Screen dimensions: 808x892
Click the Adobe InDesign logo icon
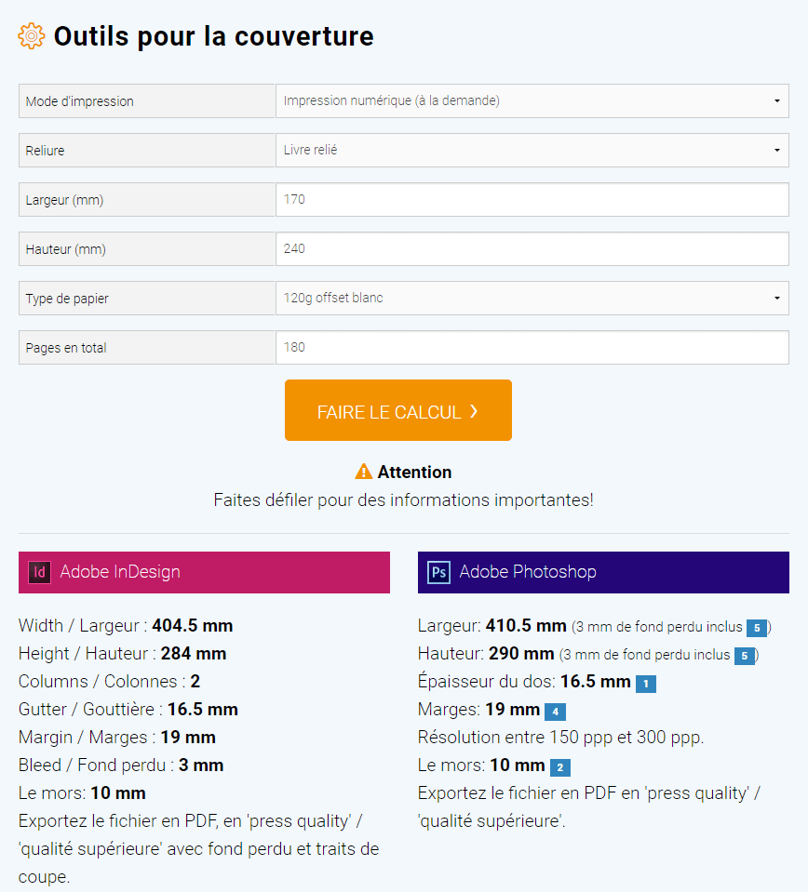[39, 572]
